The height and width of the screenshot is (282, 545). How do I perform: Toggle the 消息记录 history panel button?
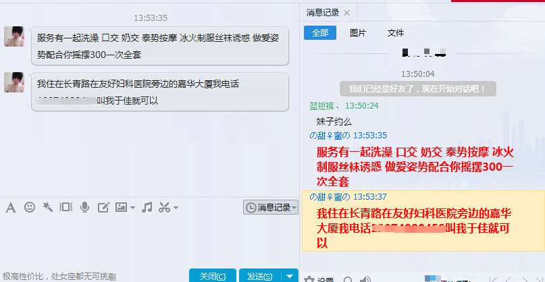tap(271, 208)
